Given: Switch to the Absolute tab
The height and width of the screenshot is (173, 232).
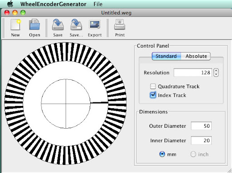Looking at the screenshot, I should coord(196,56).
